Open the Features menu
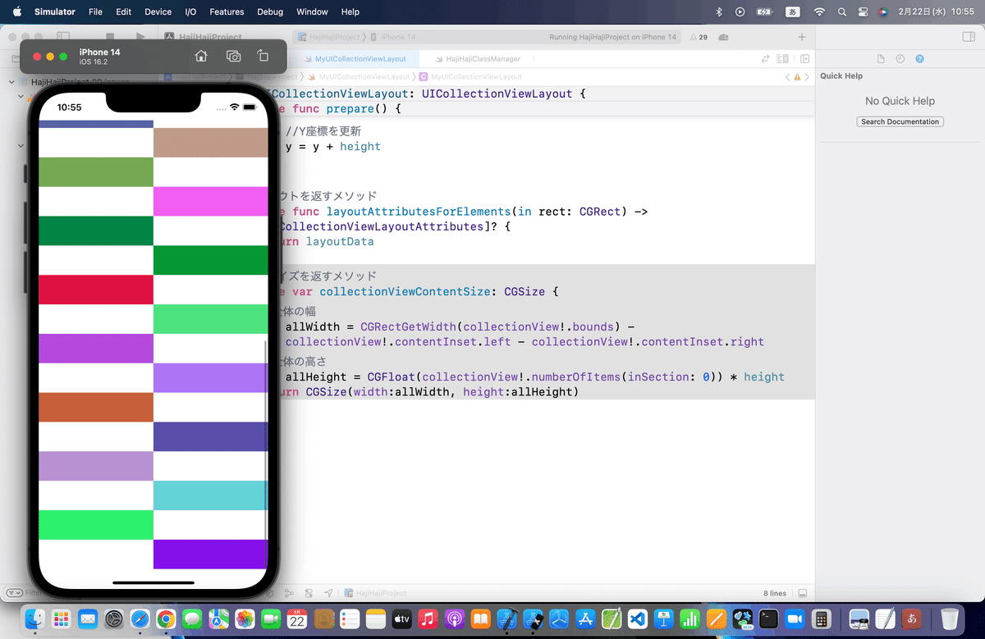 pos(227,11)
